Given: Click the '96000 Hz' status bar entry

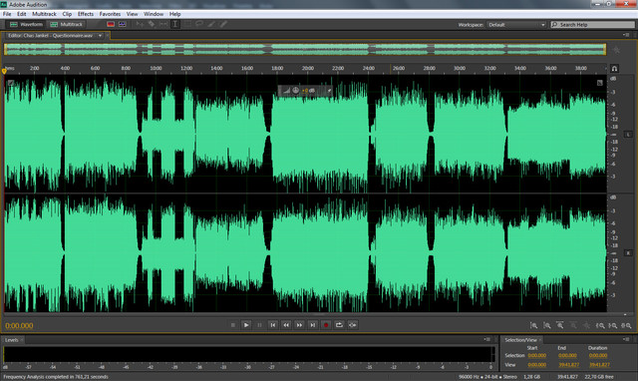Looking at the screenshot, I should (x=470, y=377).
